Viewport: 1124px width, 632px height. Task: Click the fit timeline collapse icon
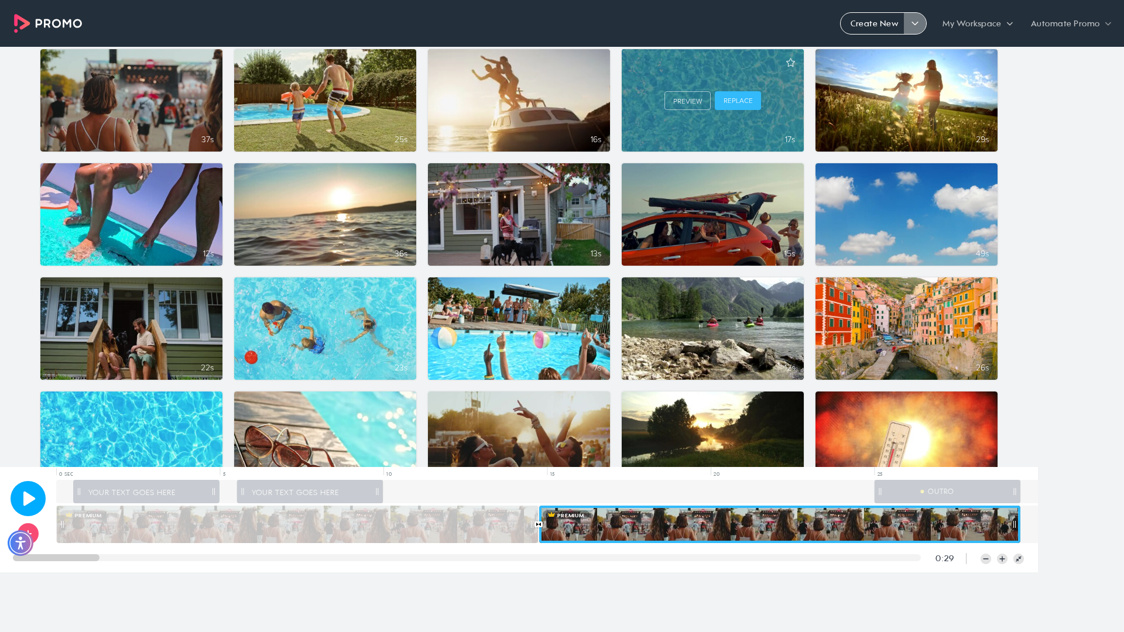[1019, 559]
